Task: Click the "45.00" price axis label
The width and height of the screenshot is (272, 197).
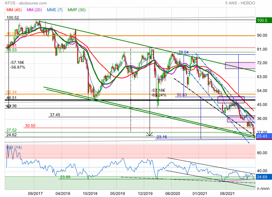Action: [262, 105]
